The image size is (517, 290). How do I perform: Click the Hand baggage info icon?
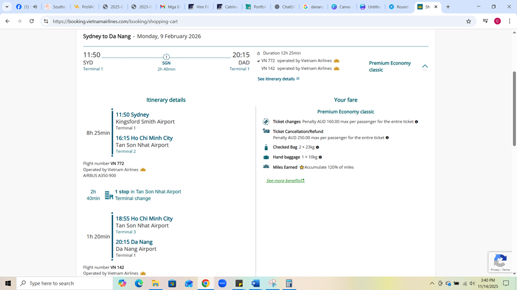[320, 157]
